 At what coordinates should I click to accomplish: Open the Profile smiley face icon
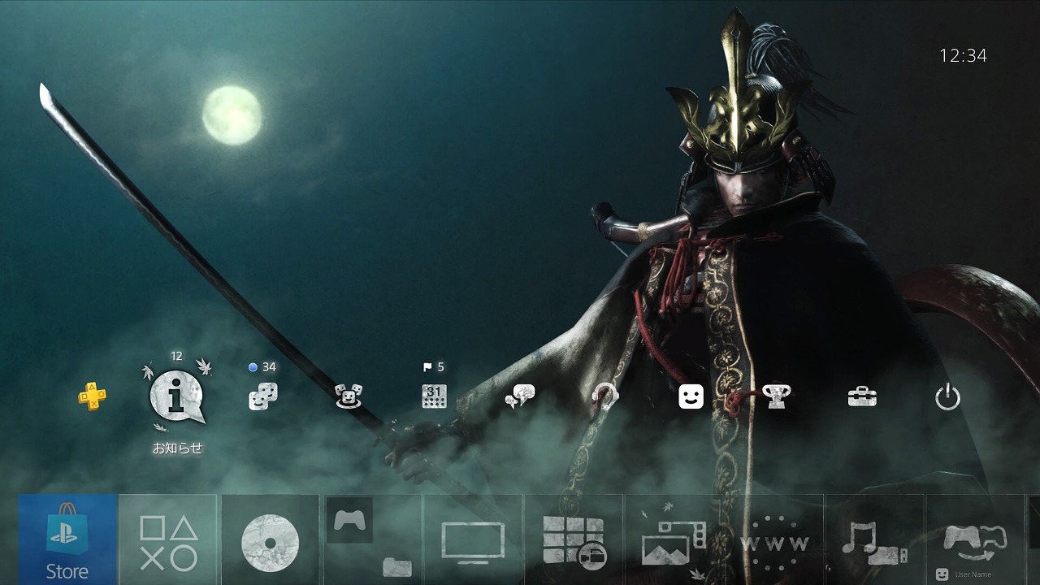pos(691,396)
